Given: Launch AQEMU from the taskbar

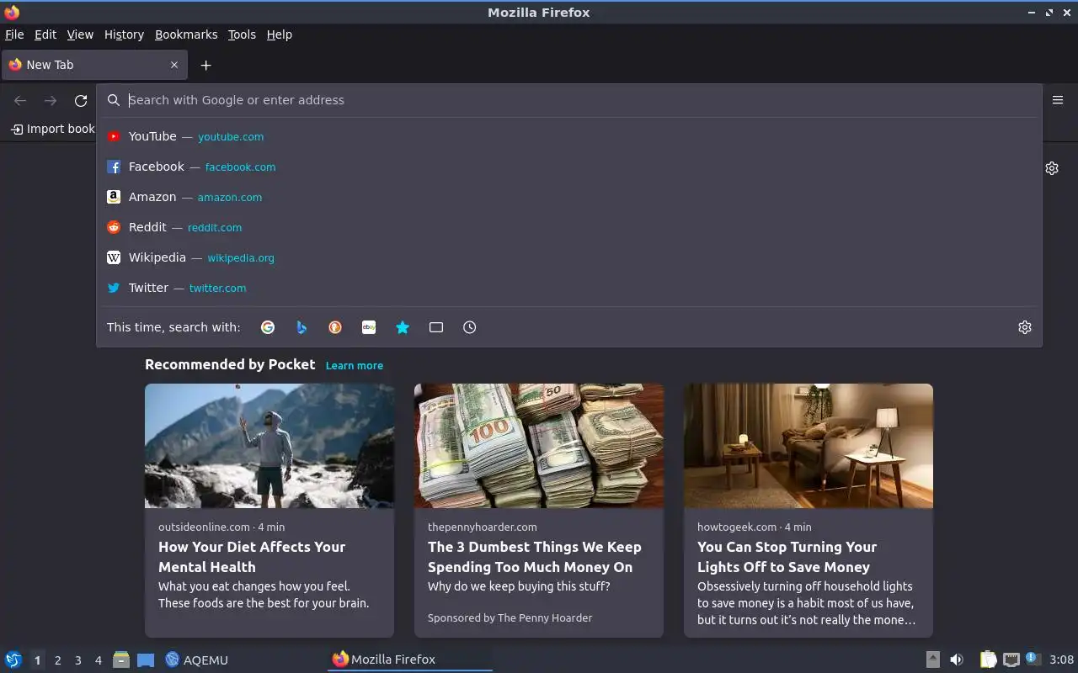Looking at the screenshot, I should pyautogui.click(x=196, y=660).
